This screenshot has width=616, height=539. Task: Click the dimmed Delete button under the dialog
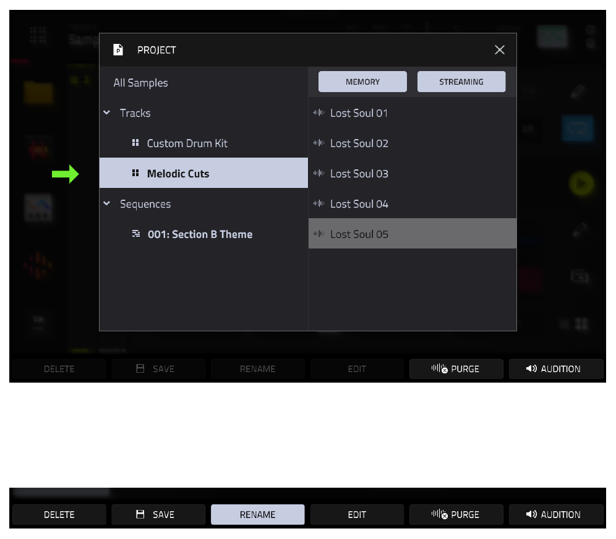tap(59, 368)
